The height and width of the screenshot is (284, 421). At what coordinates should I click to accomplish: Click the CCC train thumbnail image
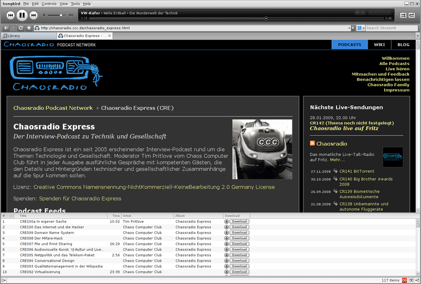[262, 149]
